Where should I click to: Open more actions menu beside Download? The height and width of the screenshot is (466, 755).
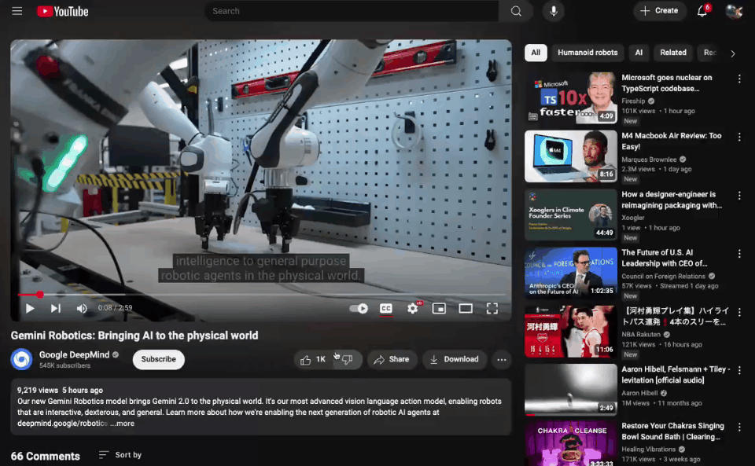pyautogui.click(x=501, y=359)
